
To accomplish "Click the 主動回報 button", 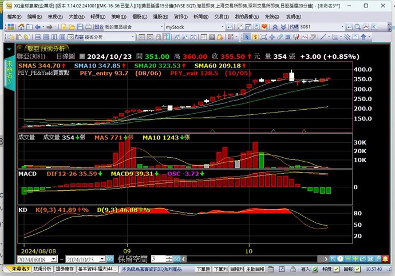I will click(254, 269).
